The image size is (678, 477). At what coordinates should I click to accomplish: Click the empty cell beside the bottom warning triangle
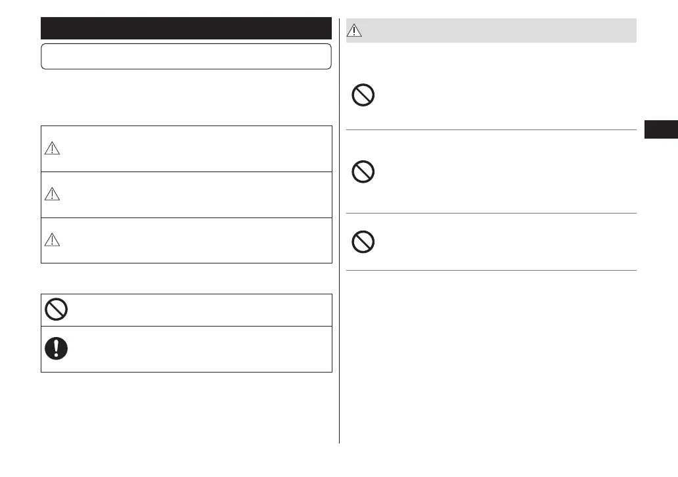[197, 240]
